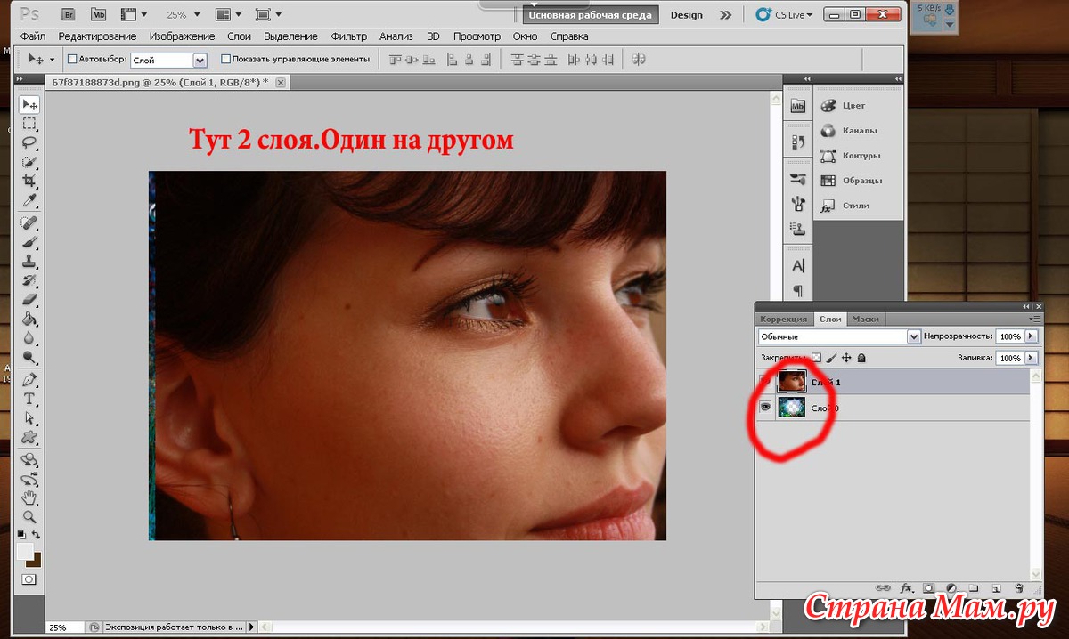
Task: Open the Цвет panel
Action: tap(853, 105)
